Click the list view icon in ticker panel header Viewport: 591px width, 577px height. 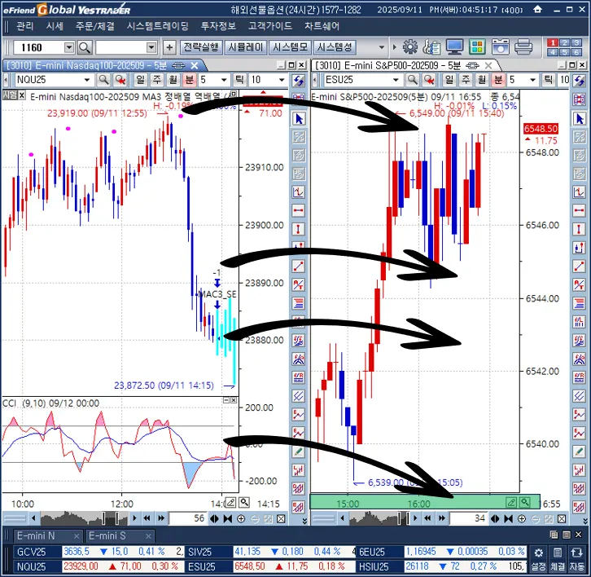click(566, 535)
